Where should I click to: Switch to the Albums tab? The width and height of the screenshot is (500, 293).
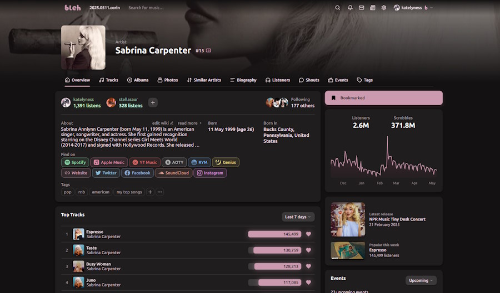[x=138, y=80]
